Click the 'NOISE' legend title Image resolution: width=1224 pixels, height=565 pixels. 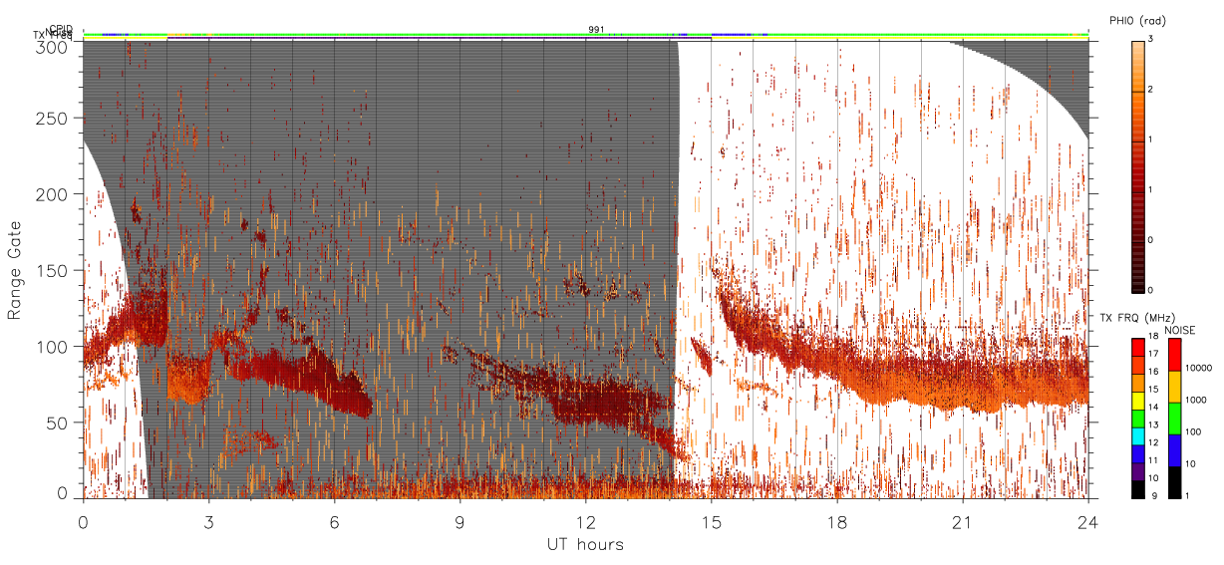click(x=1180, y=330)
